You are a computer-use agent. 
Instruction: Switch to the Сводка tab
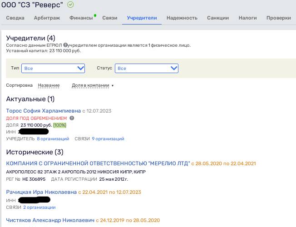(x=15, y=18)
